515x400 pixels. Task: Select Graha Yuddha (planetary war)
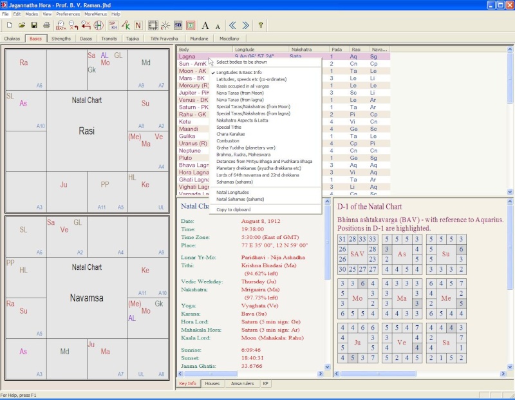pyautogui.click(x=246, y=148)
